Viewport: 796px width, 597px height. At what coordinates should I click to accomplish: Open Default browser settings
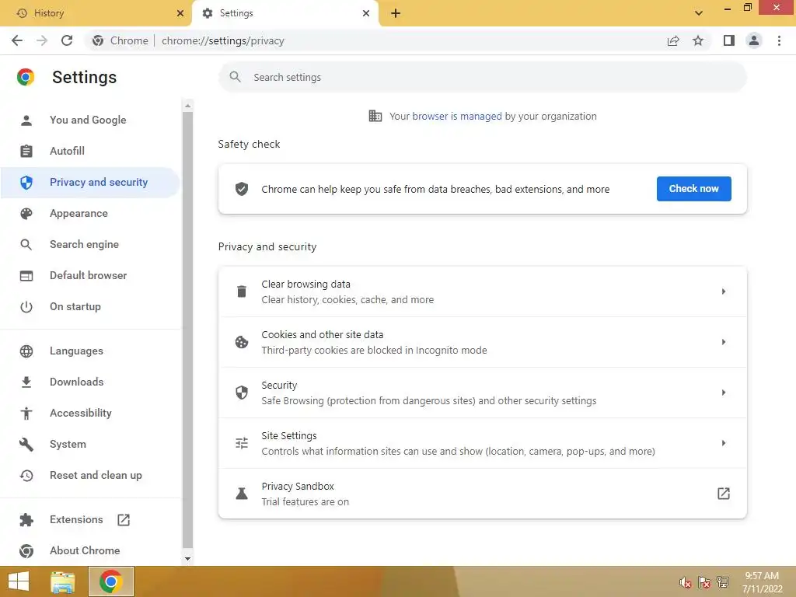tap(90, 276)
